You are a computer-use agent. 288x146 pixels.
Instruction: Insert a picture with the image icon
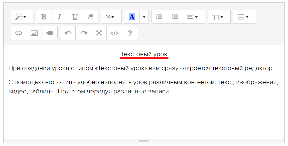click(34, 33)
